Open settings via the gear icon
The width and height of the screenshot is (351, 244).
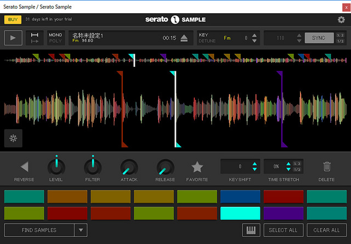click(341, 20)
